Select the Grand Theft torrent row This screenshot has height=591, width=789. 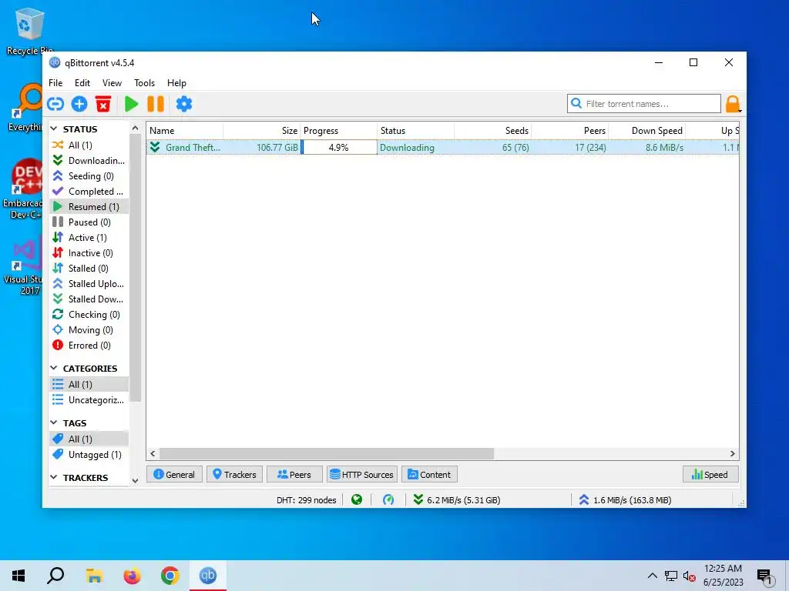[x=442, y=147]
